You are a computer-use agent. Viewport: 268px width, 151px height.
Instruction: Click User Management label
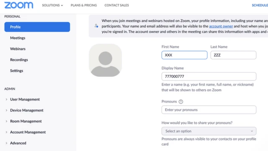[x=25, y=99]
